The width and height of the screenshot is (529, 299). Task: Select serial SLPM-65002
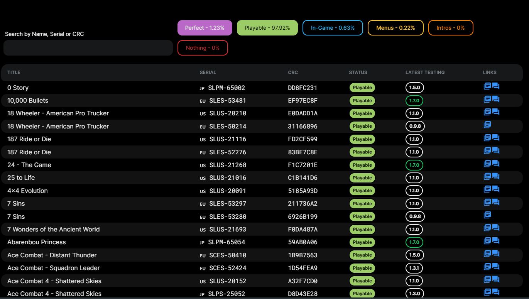(226, 88)
